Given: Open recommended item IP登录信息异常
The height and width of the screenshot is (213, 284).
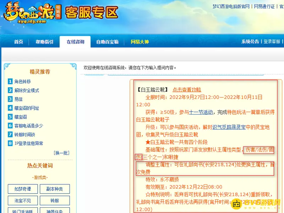Looking at the screenshot, I should tap(29, 144).
